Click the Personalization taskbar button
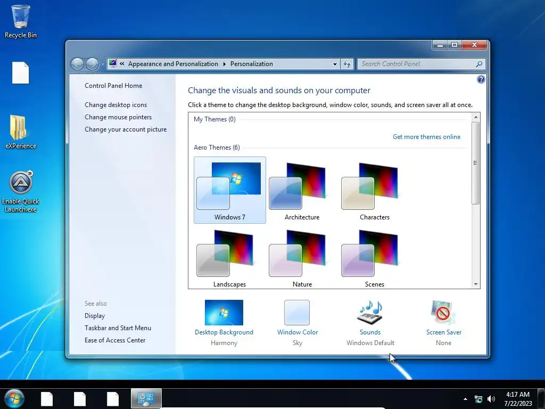Screen dimensions: 545x409 [146, 399]
